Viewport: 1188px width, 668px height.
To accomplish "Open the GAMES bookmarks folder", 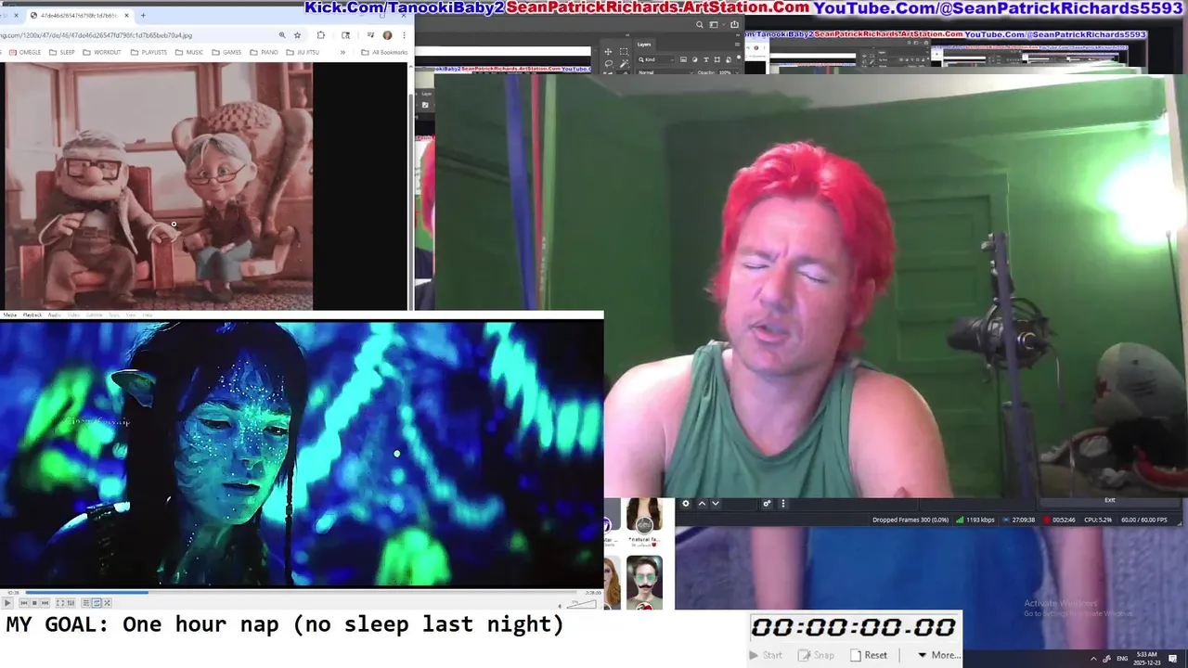I will pos(226,52).
